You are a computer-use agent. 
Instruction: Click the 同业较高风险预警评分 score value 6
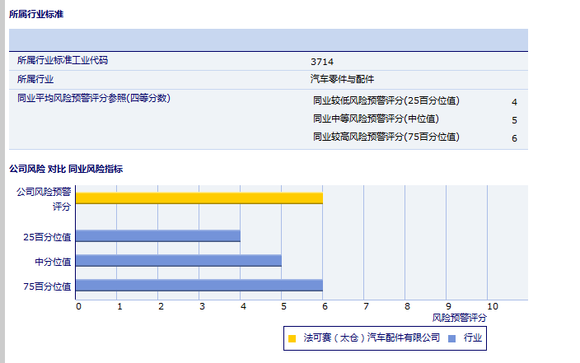514,138
